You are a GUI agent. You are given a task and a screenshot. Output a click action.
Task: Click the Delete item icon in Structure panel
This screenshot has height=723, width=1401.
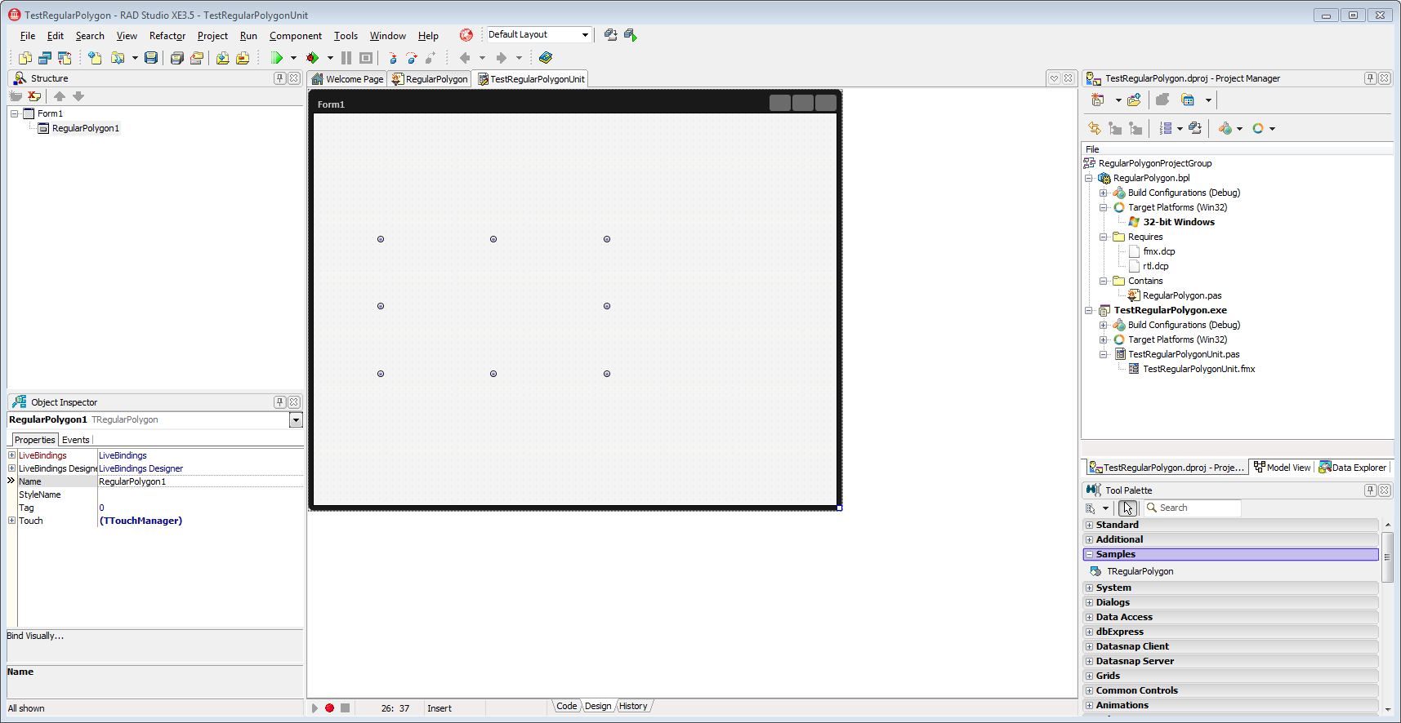click(x=34, y=96)
